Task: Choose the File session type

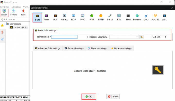Action: click(119, 18)
